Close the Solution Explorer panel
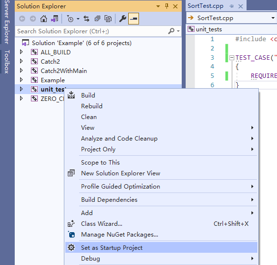This screenshot has height=265, width=277. click(x=175, y=6)
